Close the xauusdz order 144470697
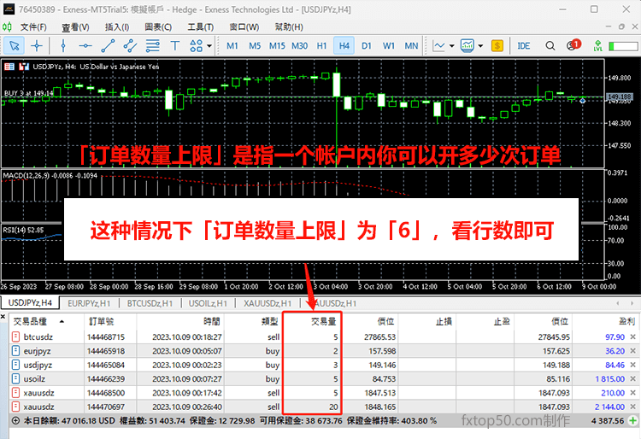 click(632, 407)
